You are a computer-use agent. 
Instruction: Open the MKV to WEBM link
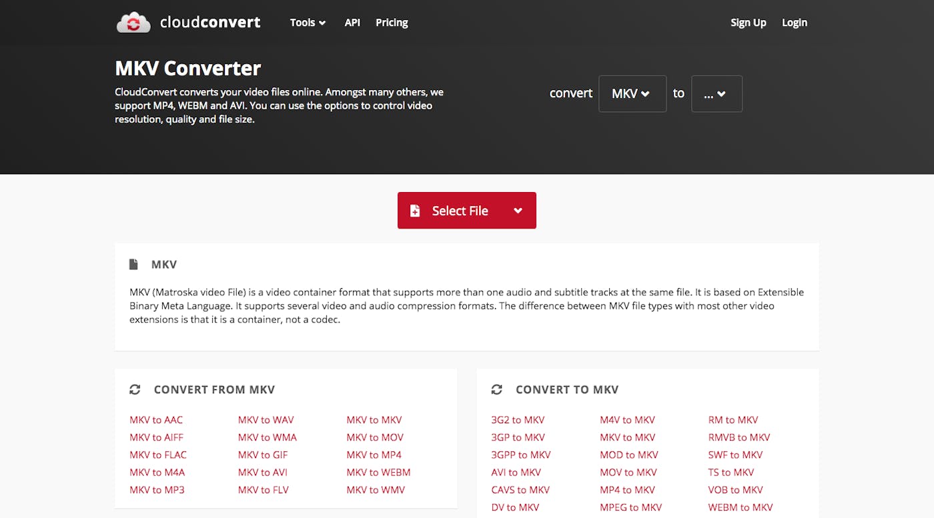(x=378, y=472)
